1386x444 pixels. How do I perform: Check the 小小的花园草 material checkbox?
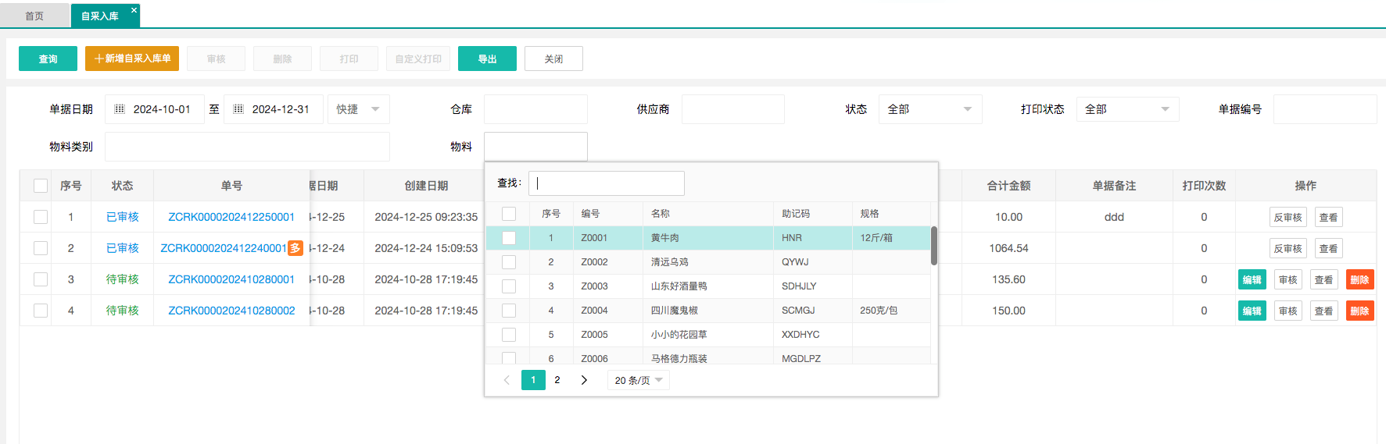(x=509, y=335)
